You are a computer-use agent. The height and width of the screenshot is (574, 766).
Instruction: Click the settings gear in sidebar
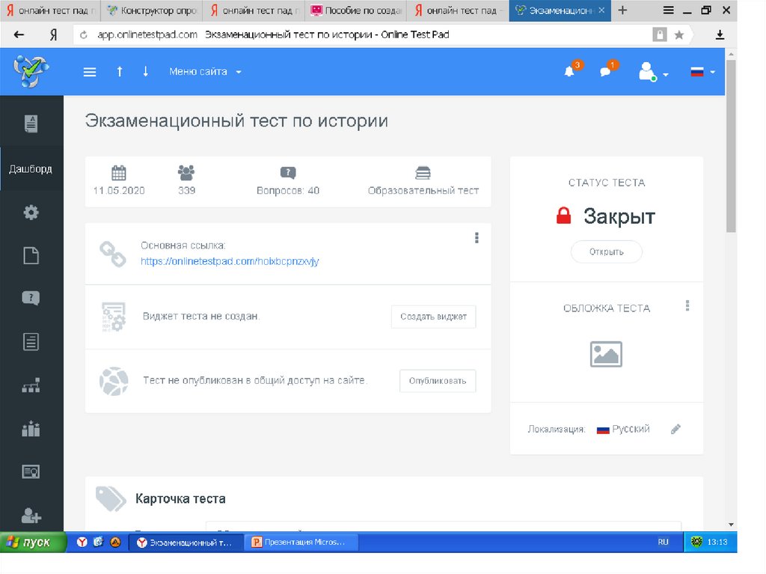(31, 213)
